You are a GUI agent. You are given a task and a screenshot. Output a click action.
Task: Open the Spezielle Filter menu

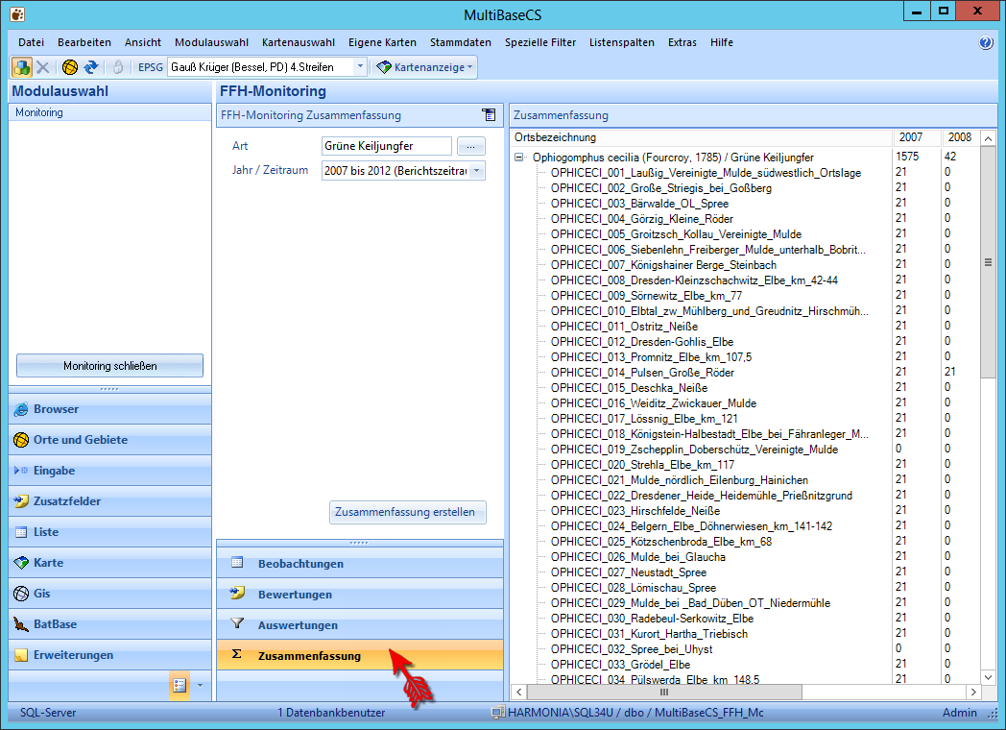pyautogui.click(x=540, y=42)
